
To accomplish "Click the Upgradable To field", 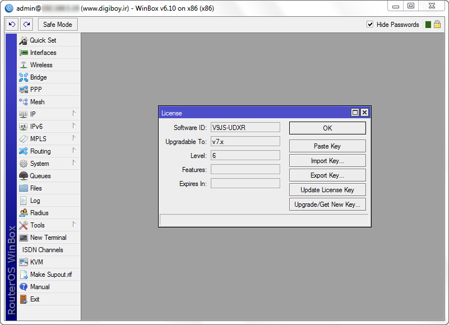I will [x=246, y=141].
